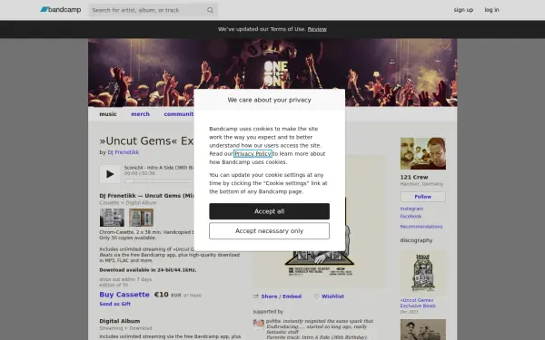The image size is (545, 340).
Task: Open the 121 Crew band photo
Action: click(x=423, y=154)
